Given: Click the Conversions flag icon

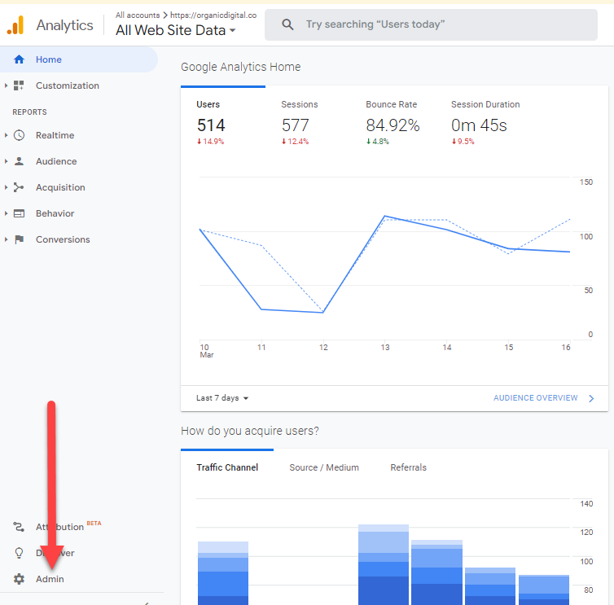Looking at the screenshot, I should point(19,239).
